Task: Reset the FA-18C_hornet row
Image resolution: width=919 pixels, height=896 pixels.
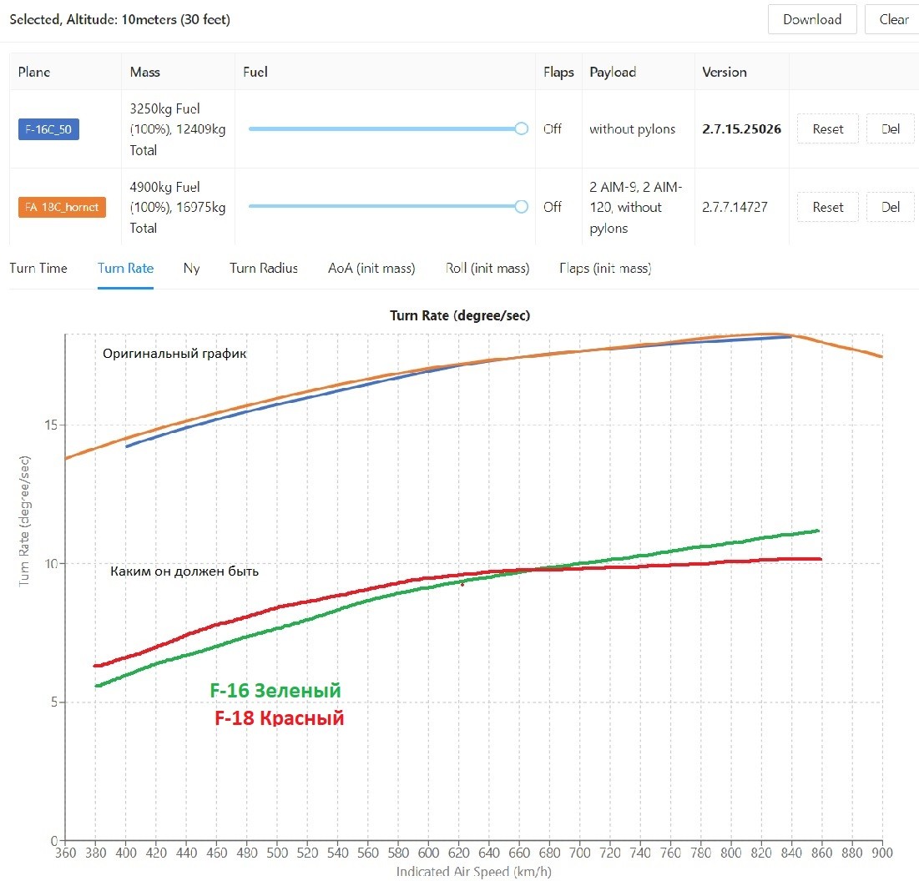Action: tap(827, 207)
